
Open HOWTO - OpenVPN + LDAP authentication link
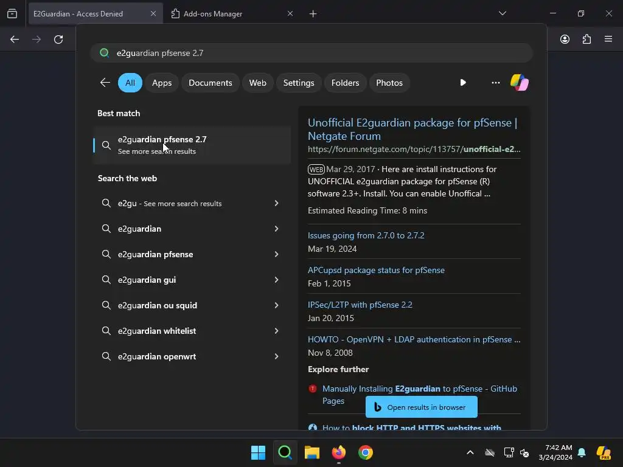[x=414, y=339]
